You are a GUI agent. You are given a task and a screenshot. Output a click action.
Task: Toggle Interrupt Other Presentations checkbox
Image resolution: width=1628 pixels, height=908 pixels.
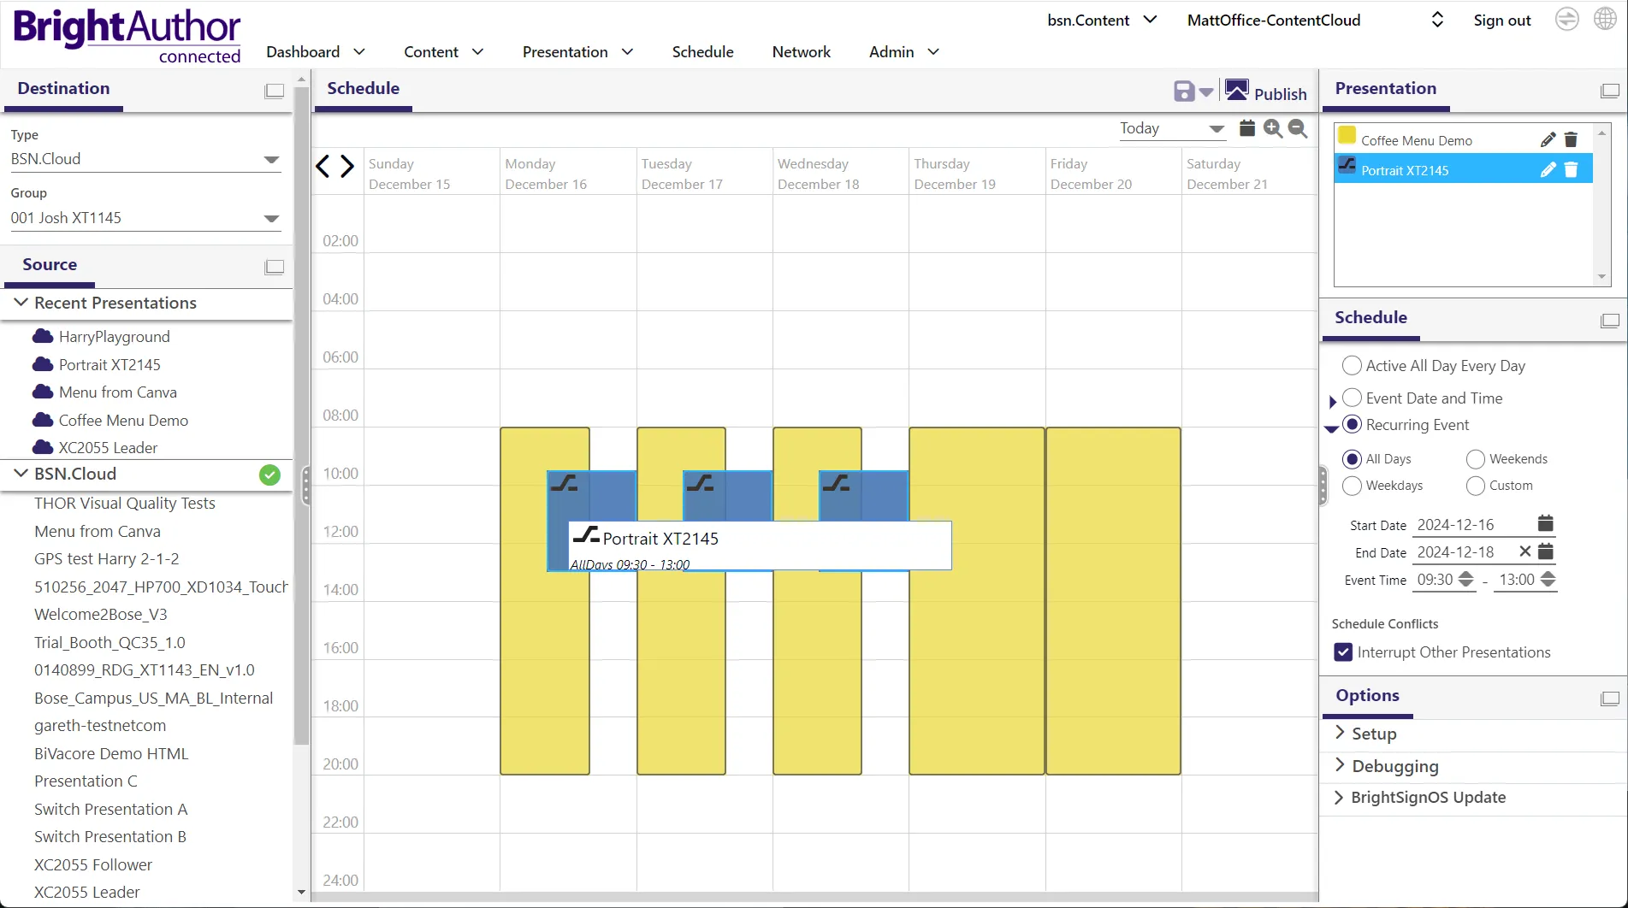point(1343,652)
